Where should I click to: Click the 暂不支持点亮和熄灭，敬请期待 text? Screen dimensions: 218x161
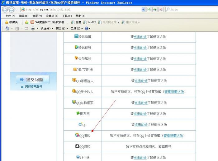pyautogui.click(x=149, y=147)
